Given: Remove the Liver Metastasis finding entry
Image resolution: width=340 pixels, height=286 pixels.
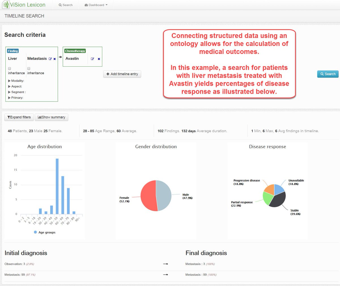Looking at the screenshot, I should (x=55, y=59).
